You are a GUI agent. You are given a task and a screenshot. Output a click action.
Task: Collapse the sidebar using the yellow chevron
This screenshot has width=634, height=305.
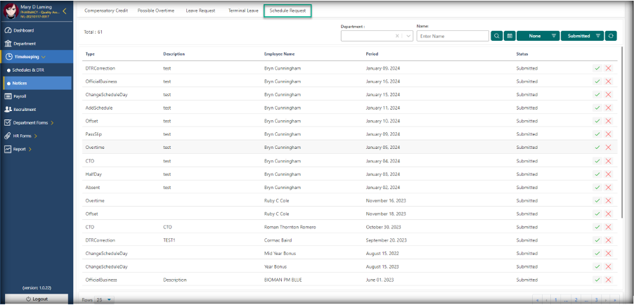click(65, 11)
